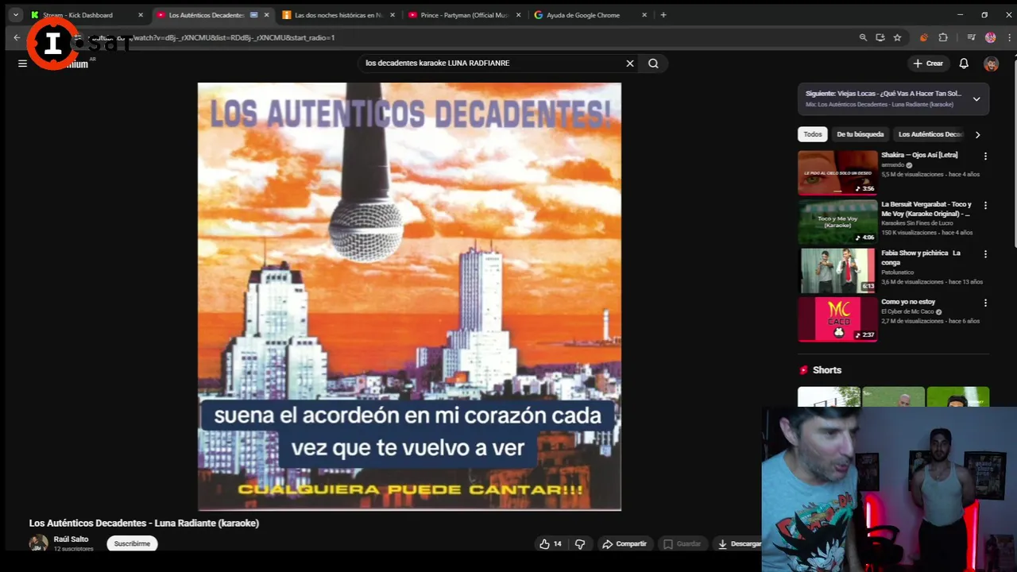The image size is (1017, 572).
Task: Open options for Fabia Show y pichirica video
Action: (985, 254)
